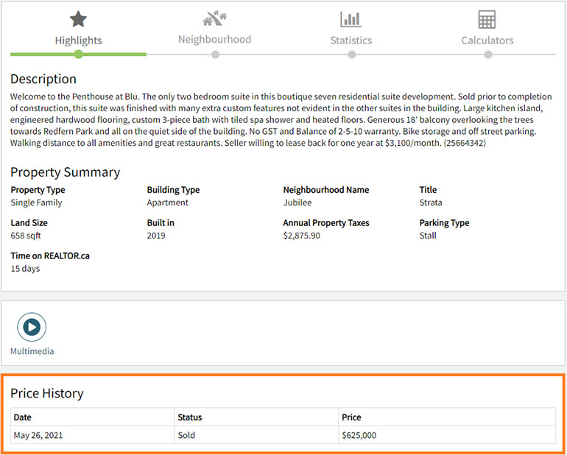Select the Calculators progress dot
The width and height of the screenshot is (567, 455).
(x=488, y=54)
